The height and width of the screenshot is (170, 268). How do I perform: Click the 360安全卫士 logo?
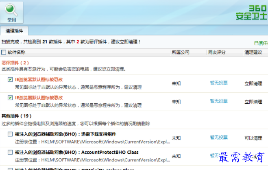click(x=252, y=13)
